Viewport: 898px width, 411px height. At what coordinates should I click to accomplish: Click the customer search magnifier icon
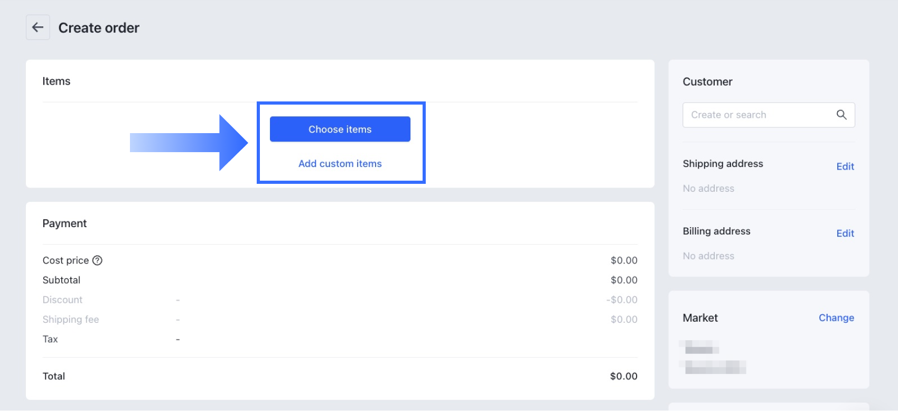(841, 115)
